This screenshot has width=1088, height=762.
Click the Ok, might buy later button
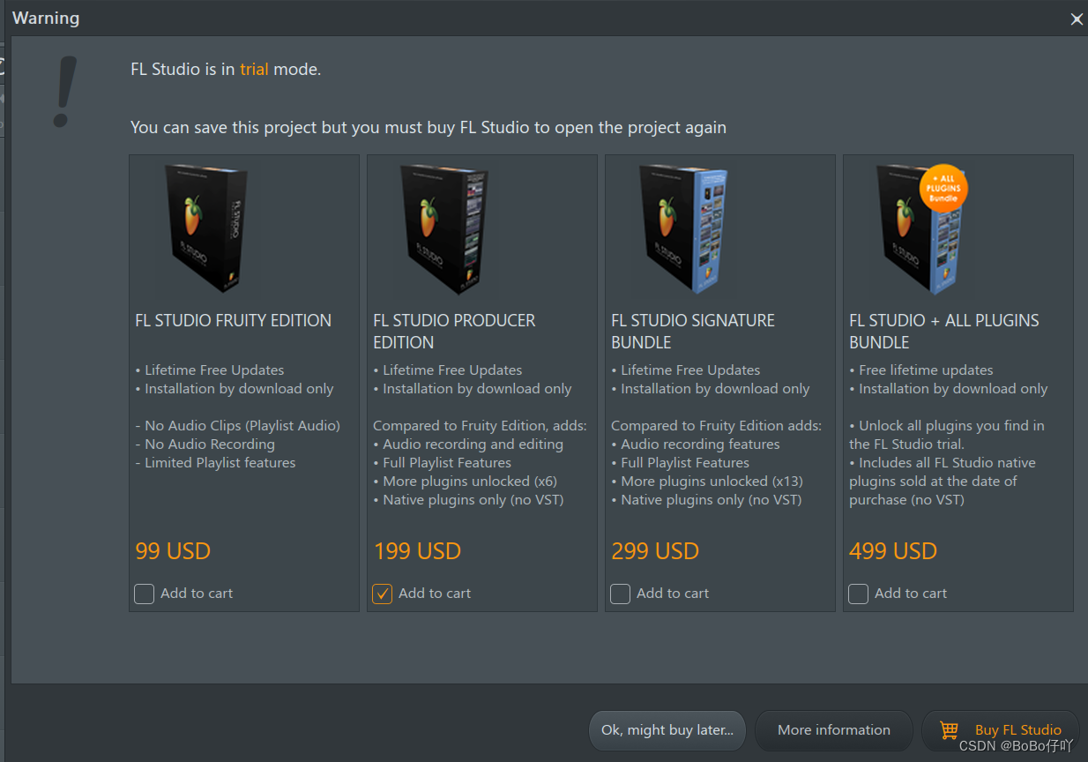pyautogui.click(x=667, y=730)
